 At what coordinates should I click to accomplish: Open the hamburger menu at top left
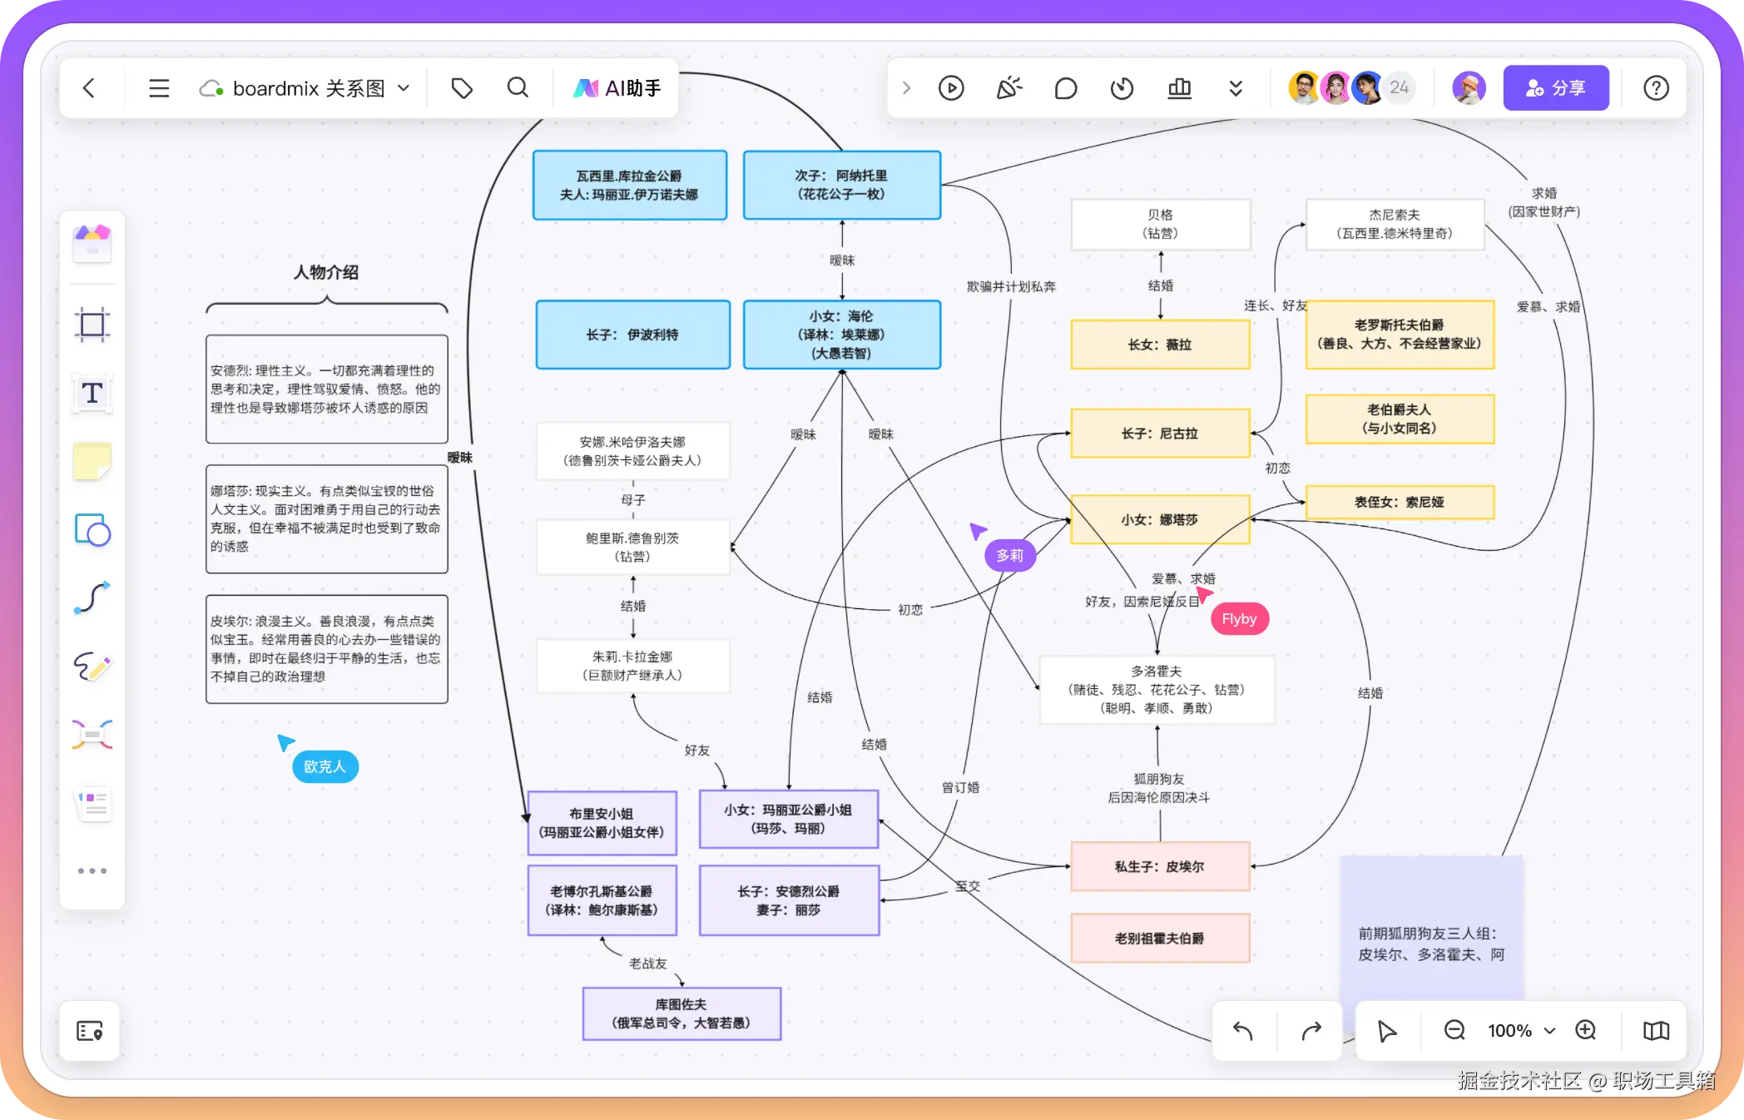coord(159,87)
